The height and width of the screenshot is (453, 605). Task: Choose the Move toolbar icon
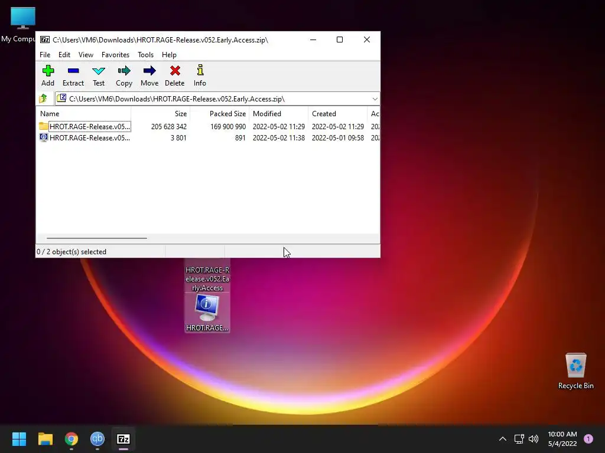tap(149, 75)
